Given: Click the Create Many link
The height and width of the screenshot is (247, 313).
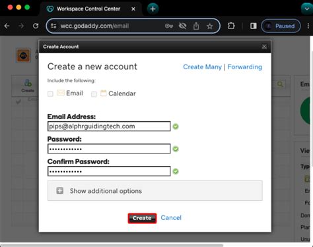Looking at the screenshot, I should coord(202,67).
